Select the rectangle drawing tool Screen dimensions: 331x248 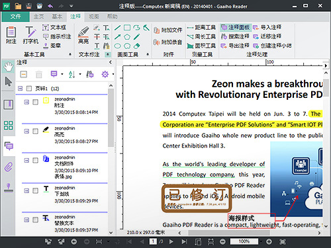coord(127,28)
